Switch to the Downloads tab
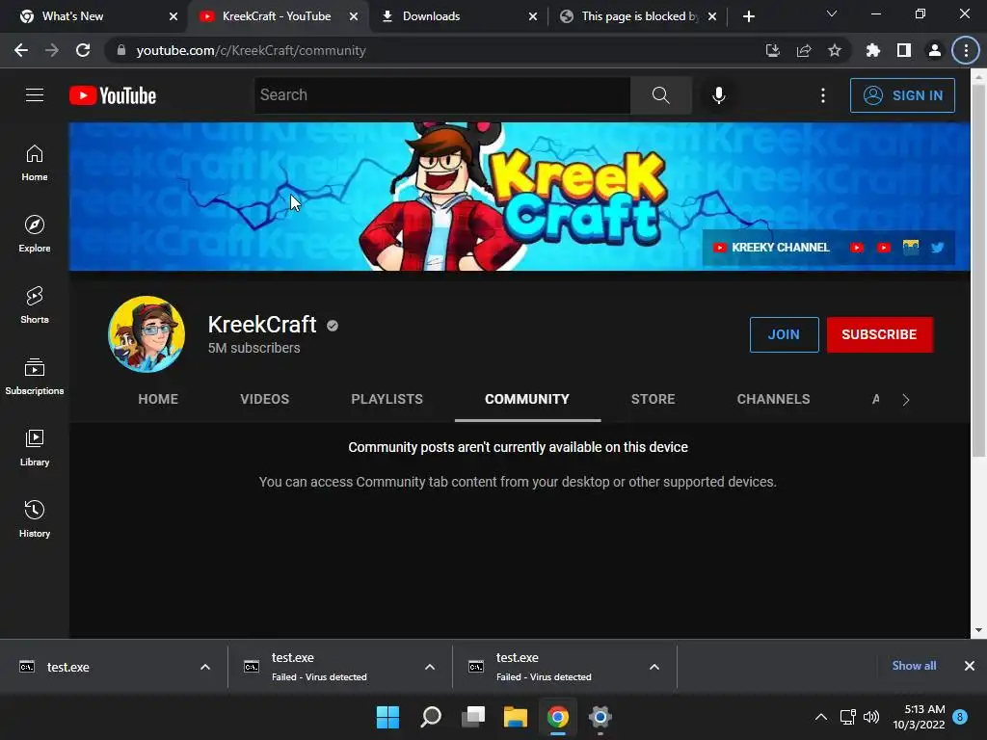 (458, 16)
